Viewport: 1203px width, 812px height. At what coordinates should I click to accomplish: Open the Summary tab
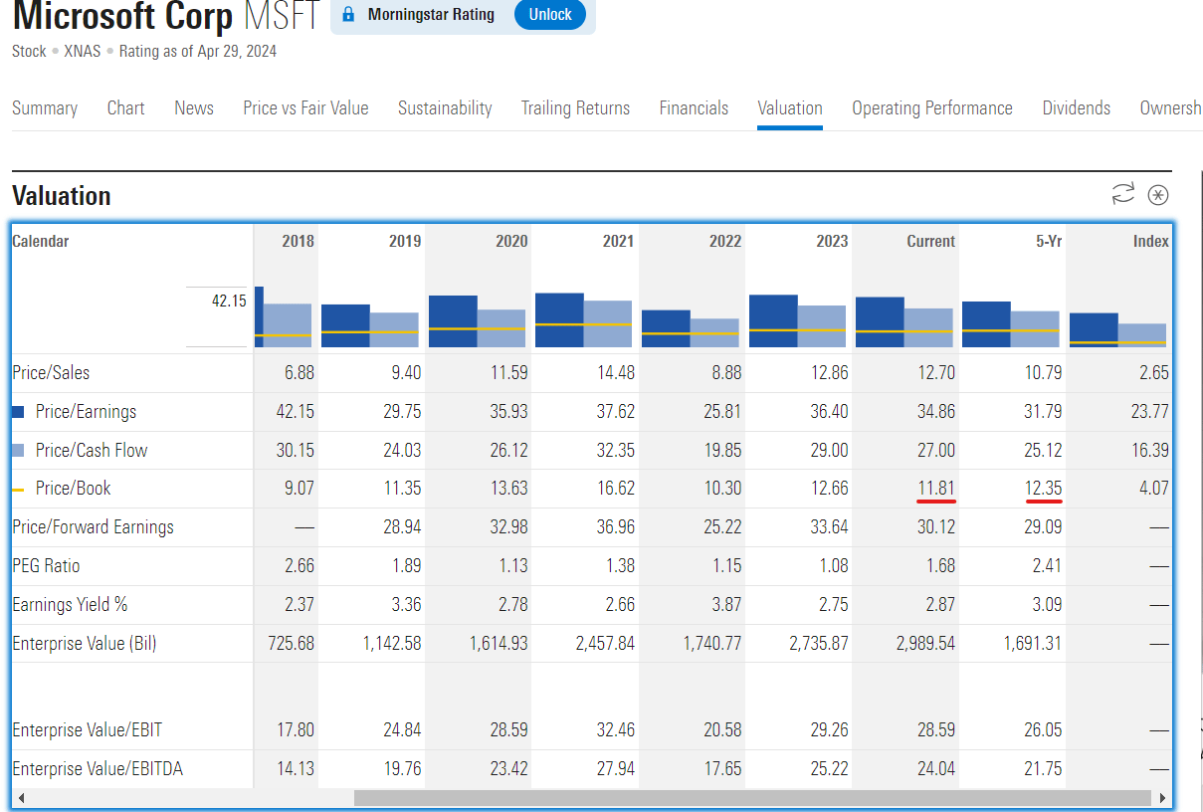coord(45,108)
